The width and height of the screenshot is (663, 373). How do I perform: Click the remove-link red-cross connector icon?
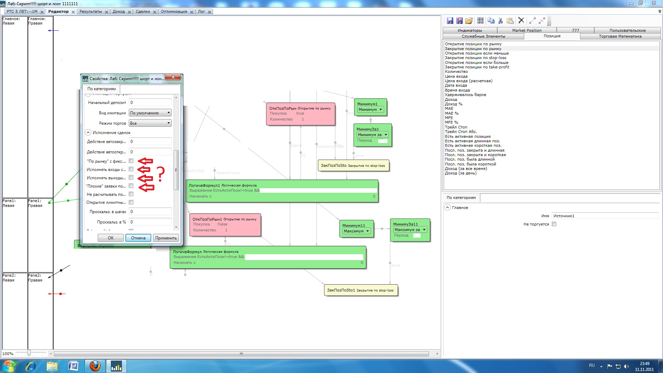(542, 21)
